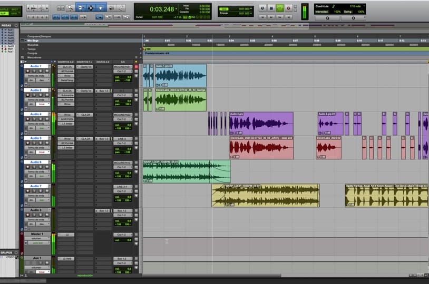The width and height of the screenshot is (429, 284).
Task: Open L2 insert on Master 1
Action: tap(66, 235)
